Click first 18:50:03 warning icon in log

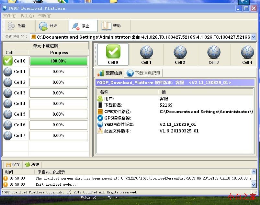[6, 178]
